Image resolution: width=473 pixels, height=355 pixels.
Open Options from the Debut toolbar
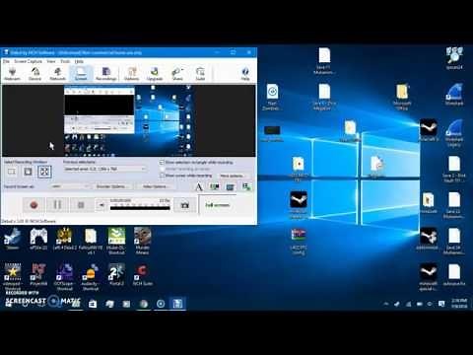(131, 74)
